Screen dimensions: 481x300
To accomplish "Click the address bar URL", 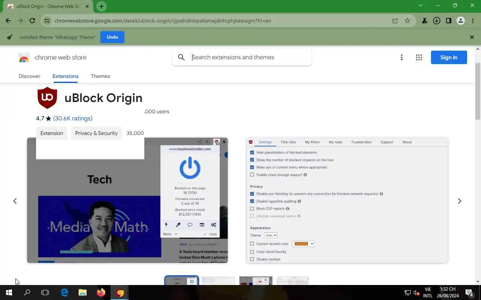I will click(x=163, y=21).
